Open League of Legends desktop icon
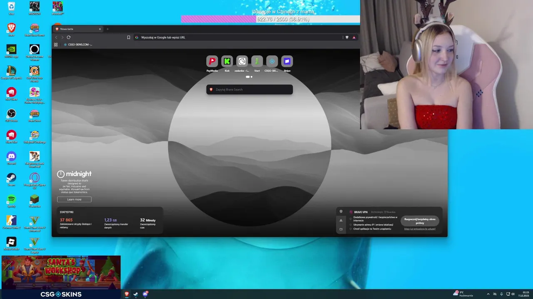Image resolution: width=533 pixels, height=299 pixels. click(11, 72)
